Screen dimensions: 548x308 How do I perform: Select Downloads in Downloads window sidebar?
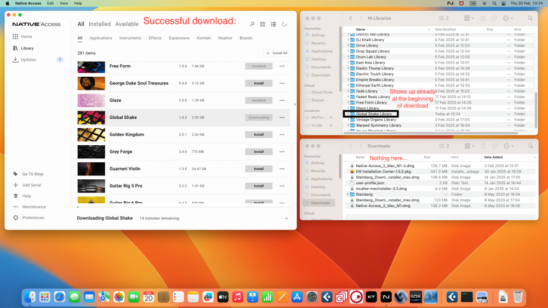318,203
